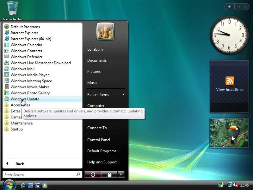253x190 pixels.
Task: Open Default Programs in right pane
Action: click(102, 151)
